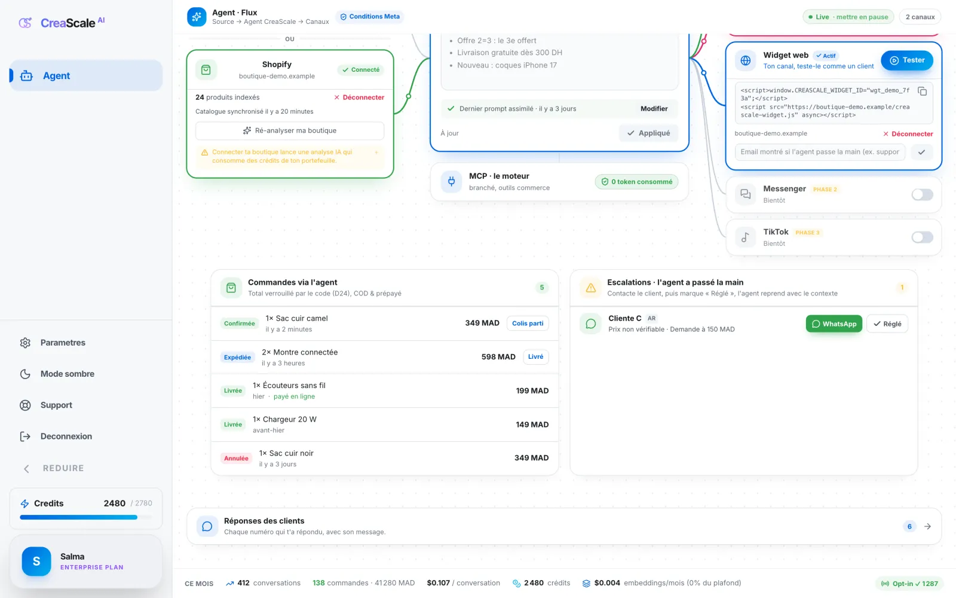The width and height of the screenshot is (956, 598).
Task: Click the Messenger chat icon
Action: (x=745, y=194)
